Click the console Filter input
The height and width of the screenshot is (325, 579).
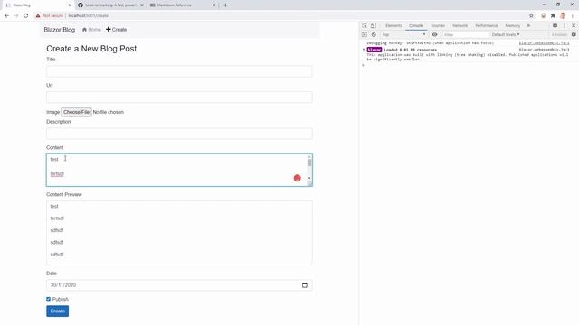pos(465,34)
